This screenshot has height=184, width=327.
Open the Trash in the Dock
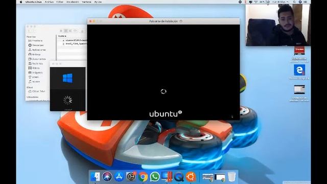pos(231,177)
